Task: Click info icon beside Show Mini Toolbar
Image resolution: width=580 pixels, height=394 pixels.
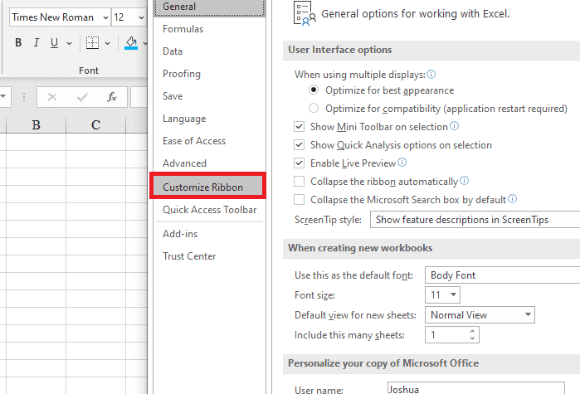Action: point(454,126)
